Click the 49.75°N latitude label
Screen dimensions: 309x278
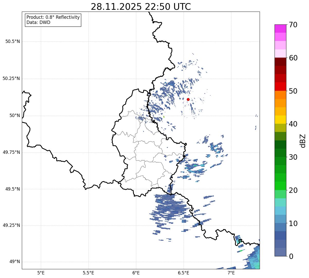11,152
